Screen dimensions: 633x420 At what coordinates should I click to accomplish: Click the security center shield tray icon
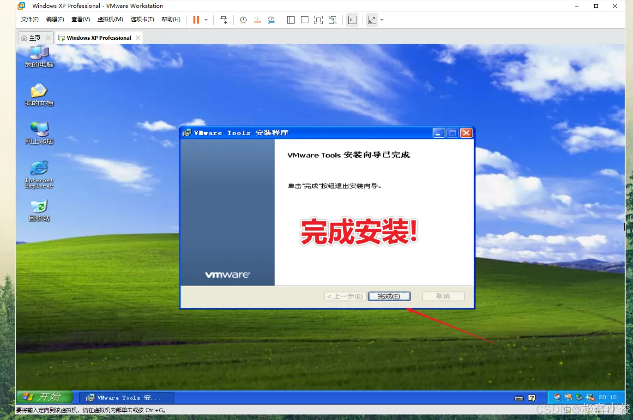tap(557, 397)
